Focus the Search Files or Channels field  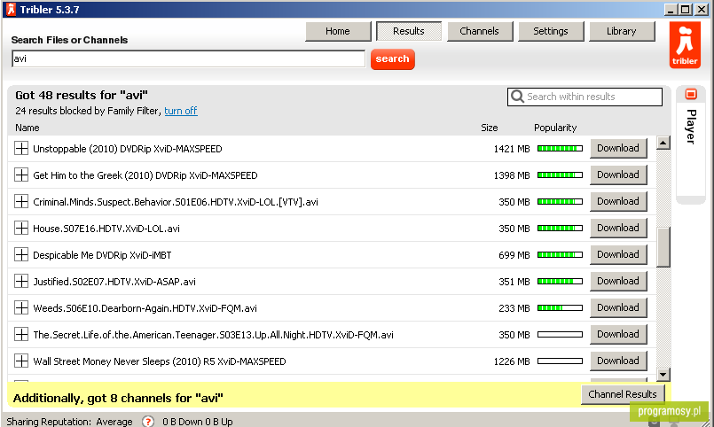tap(189, 58)
